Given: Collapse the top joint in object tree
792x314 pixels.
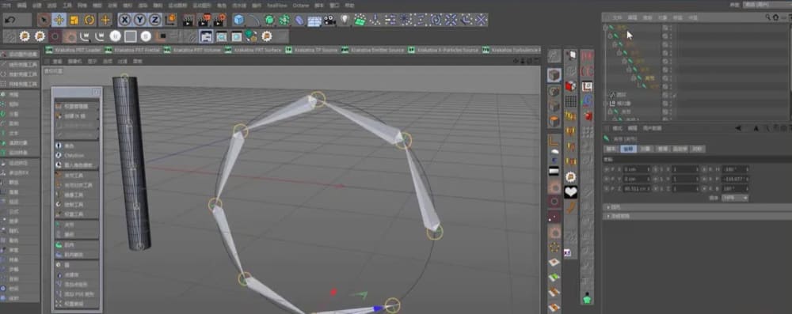Looking at the screenshot, I should click(x=606, y=27).
